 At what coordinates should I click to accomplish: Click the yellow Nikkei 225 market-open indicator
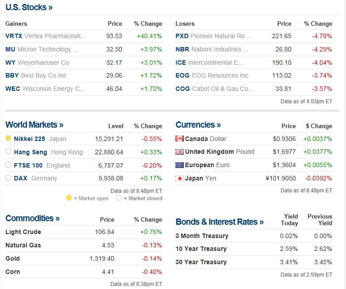click(x=8, y=139)
